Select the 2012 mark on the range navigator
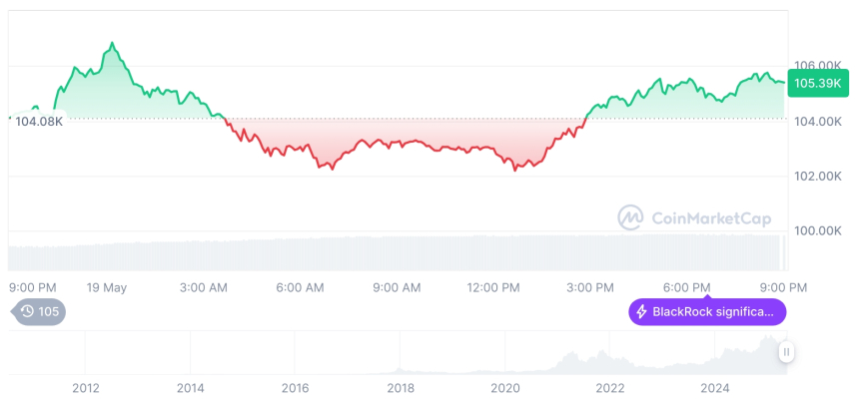Screen dimensions: 859x400 (x=85, y=388)
